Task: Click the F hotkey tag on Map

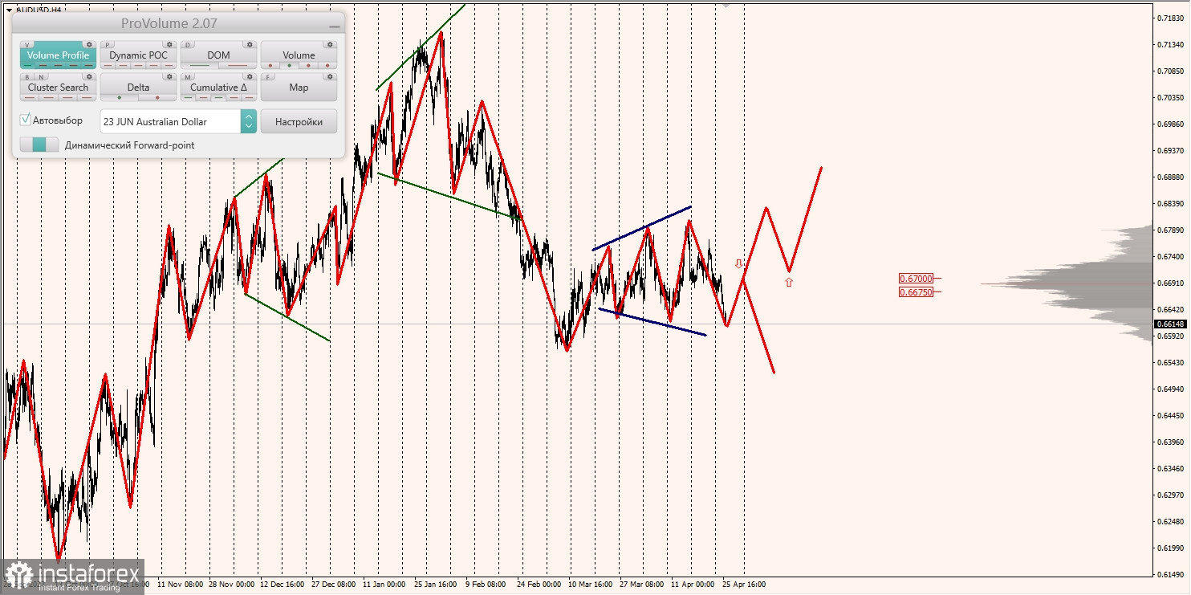Action: pos(268,77)
